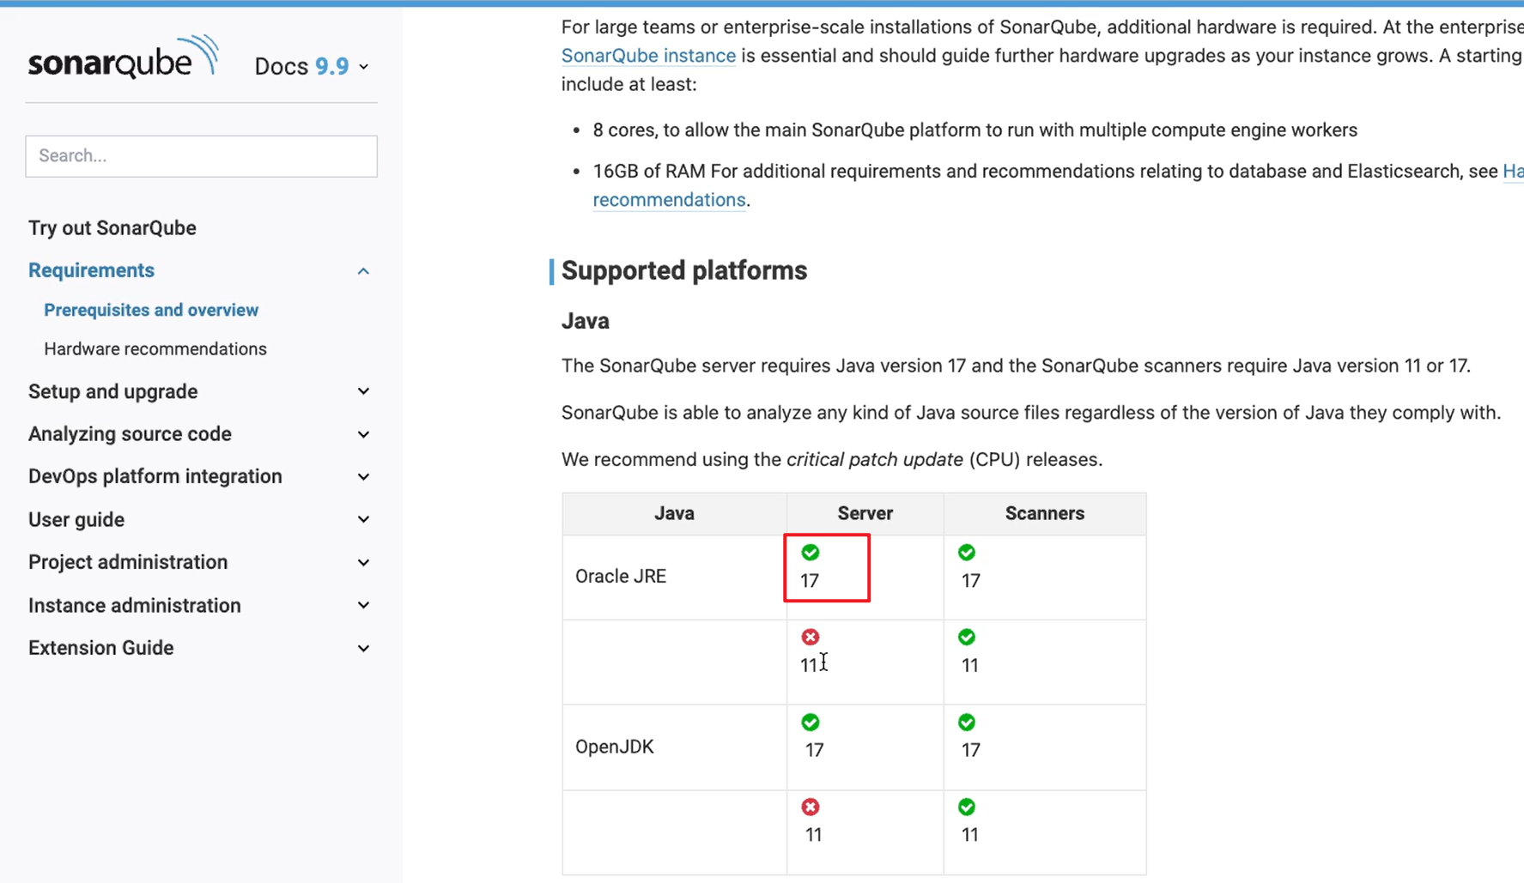Image resolution: width=1524 pixels, height=883 pixels.
Task: Click the Server column header
Action: [x=865, y=513]
